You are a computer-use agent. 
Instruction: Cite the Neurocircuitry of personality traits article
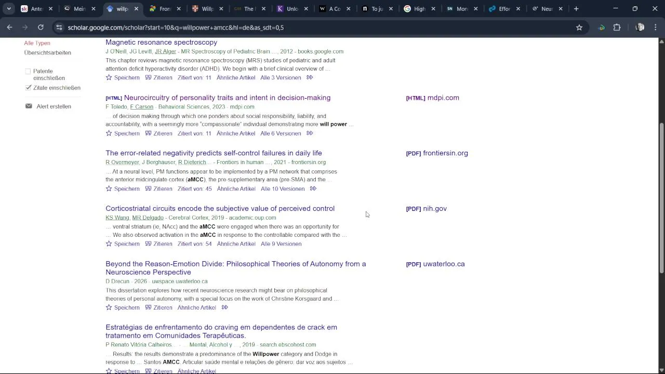[x=159, y=133]
